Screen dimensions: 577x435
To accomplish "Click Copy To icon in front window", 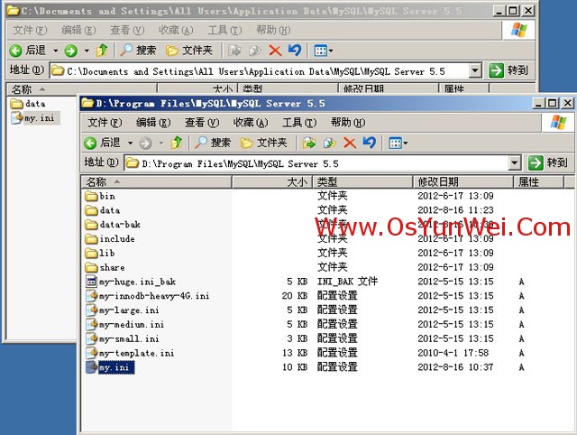I will 329,143.
